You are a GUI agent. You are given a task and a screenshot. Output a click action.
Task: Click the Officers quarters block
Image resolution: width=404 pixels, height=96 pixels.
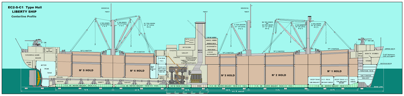[x=187, y=47]
